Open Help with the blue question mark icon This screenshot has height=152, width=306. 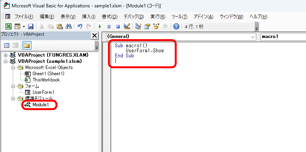coord(176,26)
